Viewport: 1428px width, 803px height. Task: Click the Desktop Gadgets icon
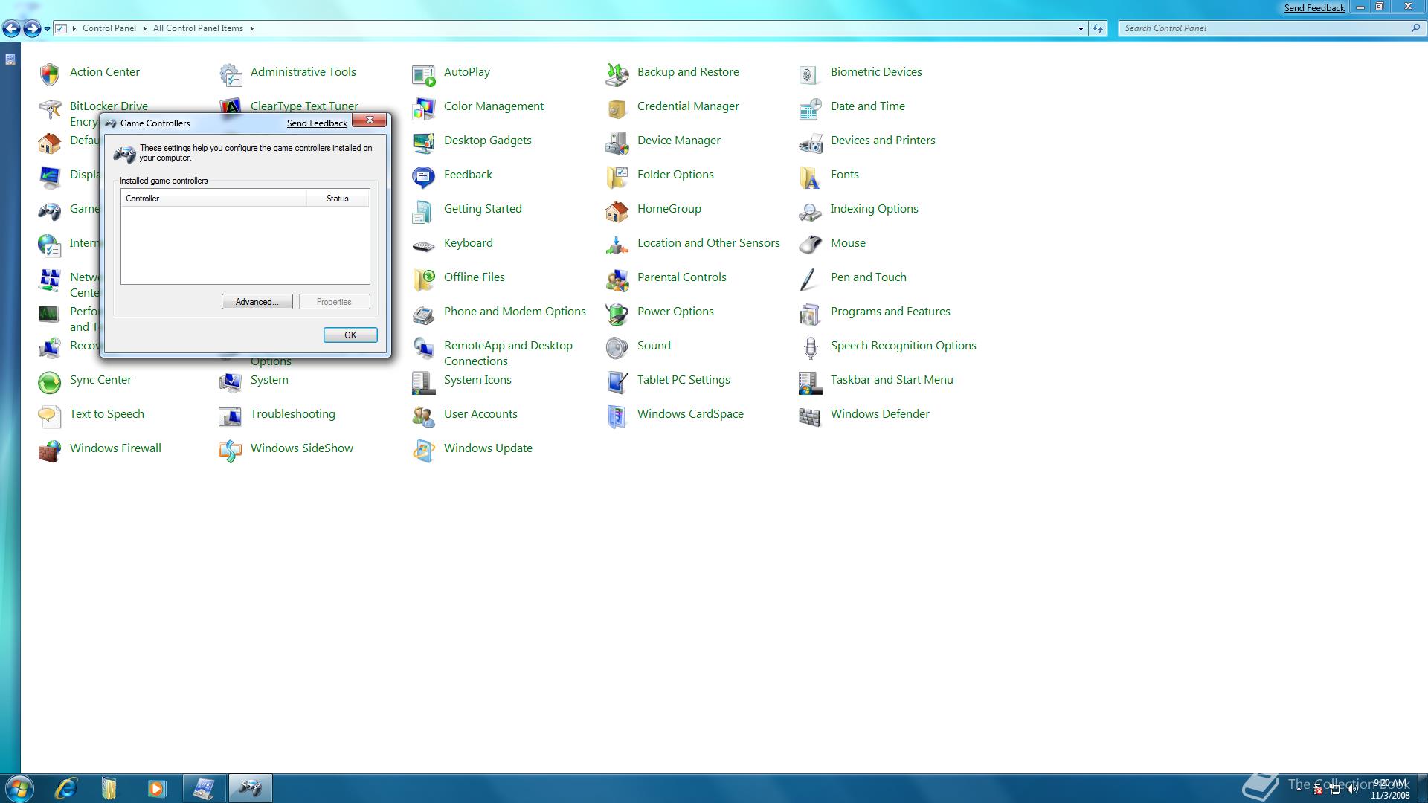click(x=424, y=143)
